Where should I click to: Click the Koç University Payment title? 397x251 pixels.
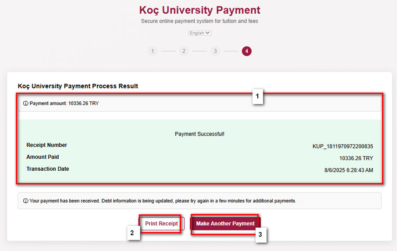coord(200,10)
